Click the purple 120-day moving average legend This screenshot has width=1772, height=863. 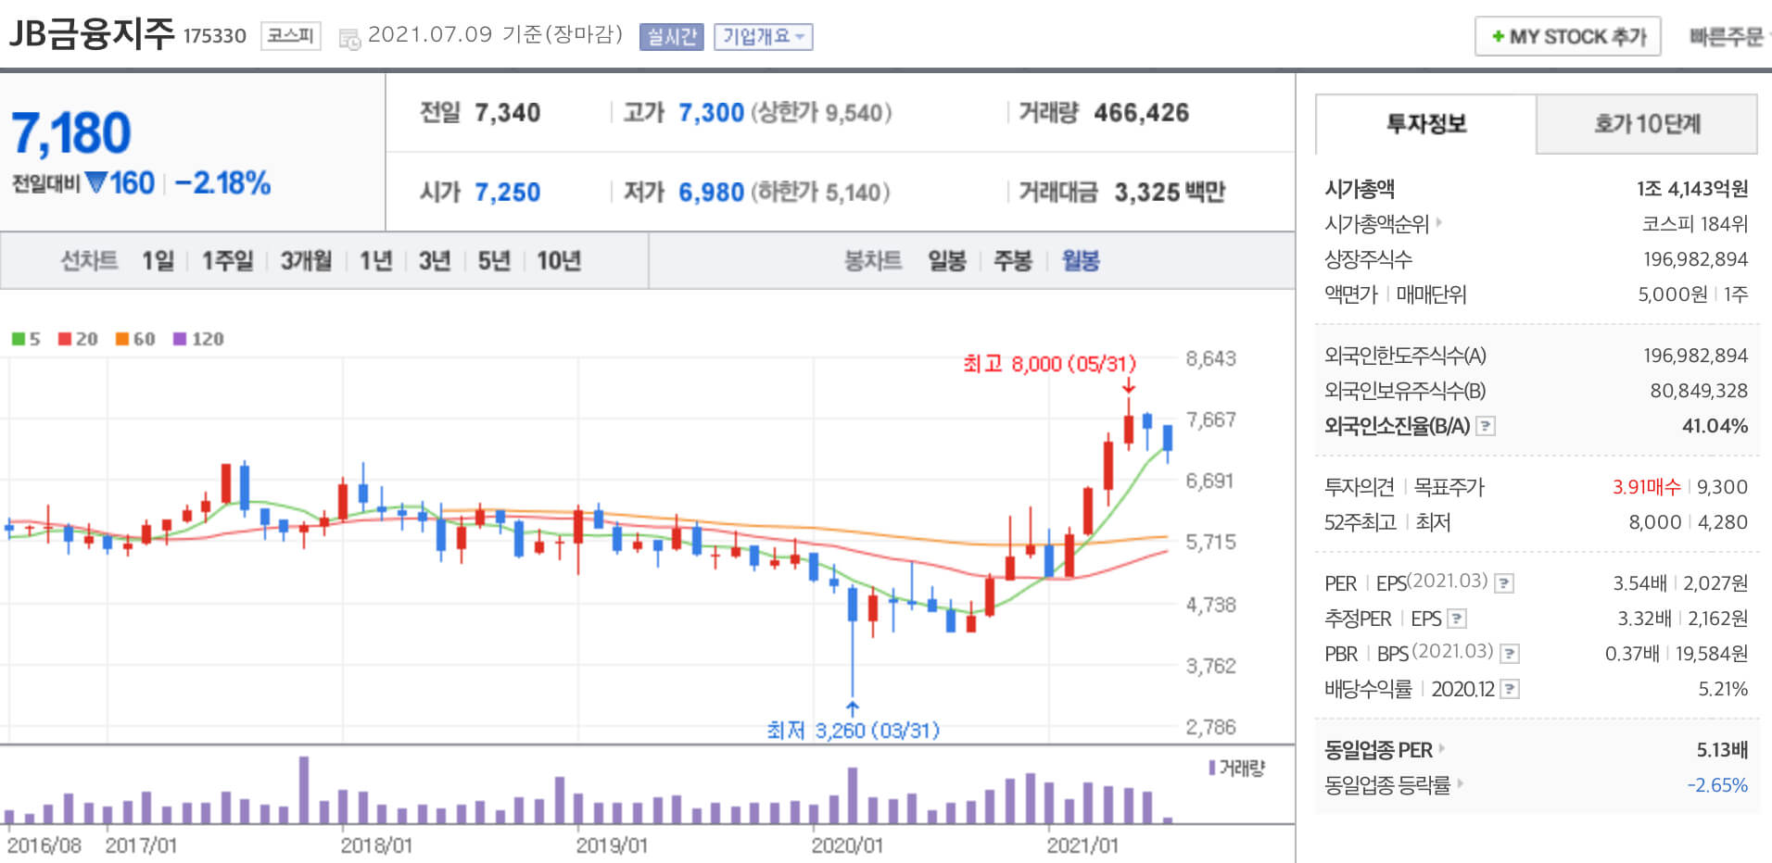point(198,339)
